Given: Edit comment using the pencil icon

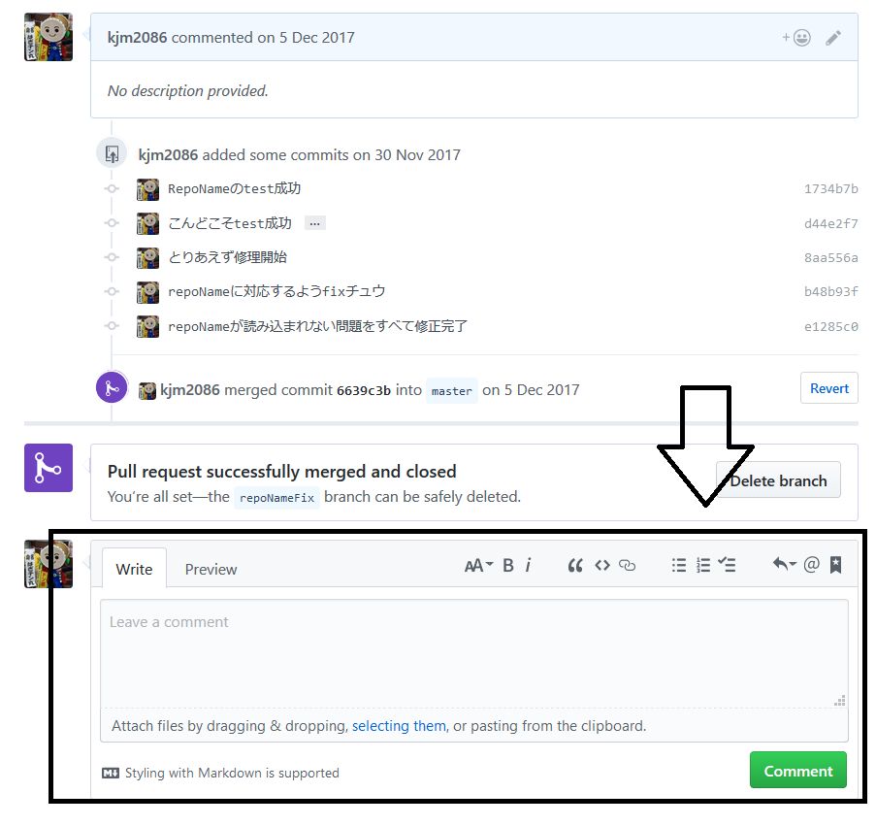Looking at the screenshot, I should click(x=833, y=38).
